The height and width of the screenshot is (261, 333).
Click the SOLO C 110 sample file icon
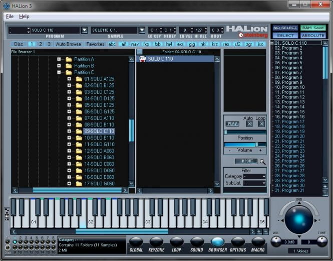point(143,59)
